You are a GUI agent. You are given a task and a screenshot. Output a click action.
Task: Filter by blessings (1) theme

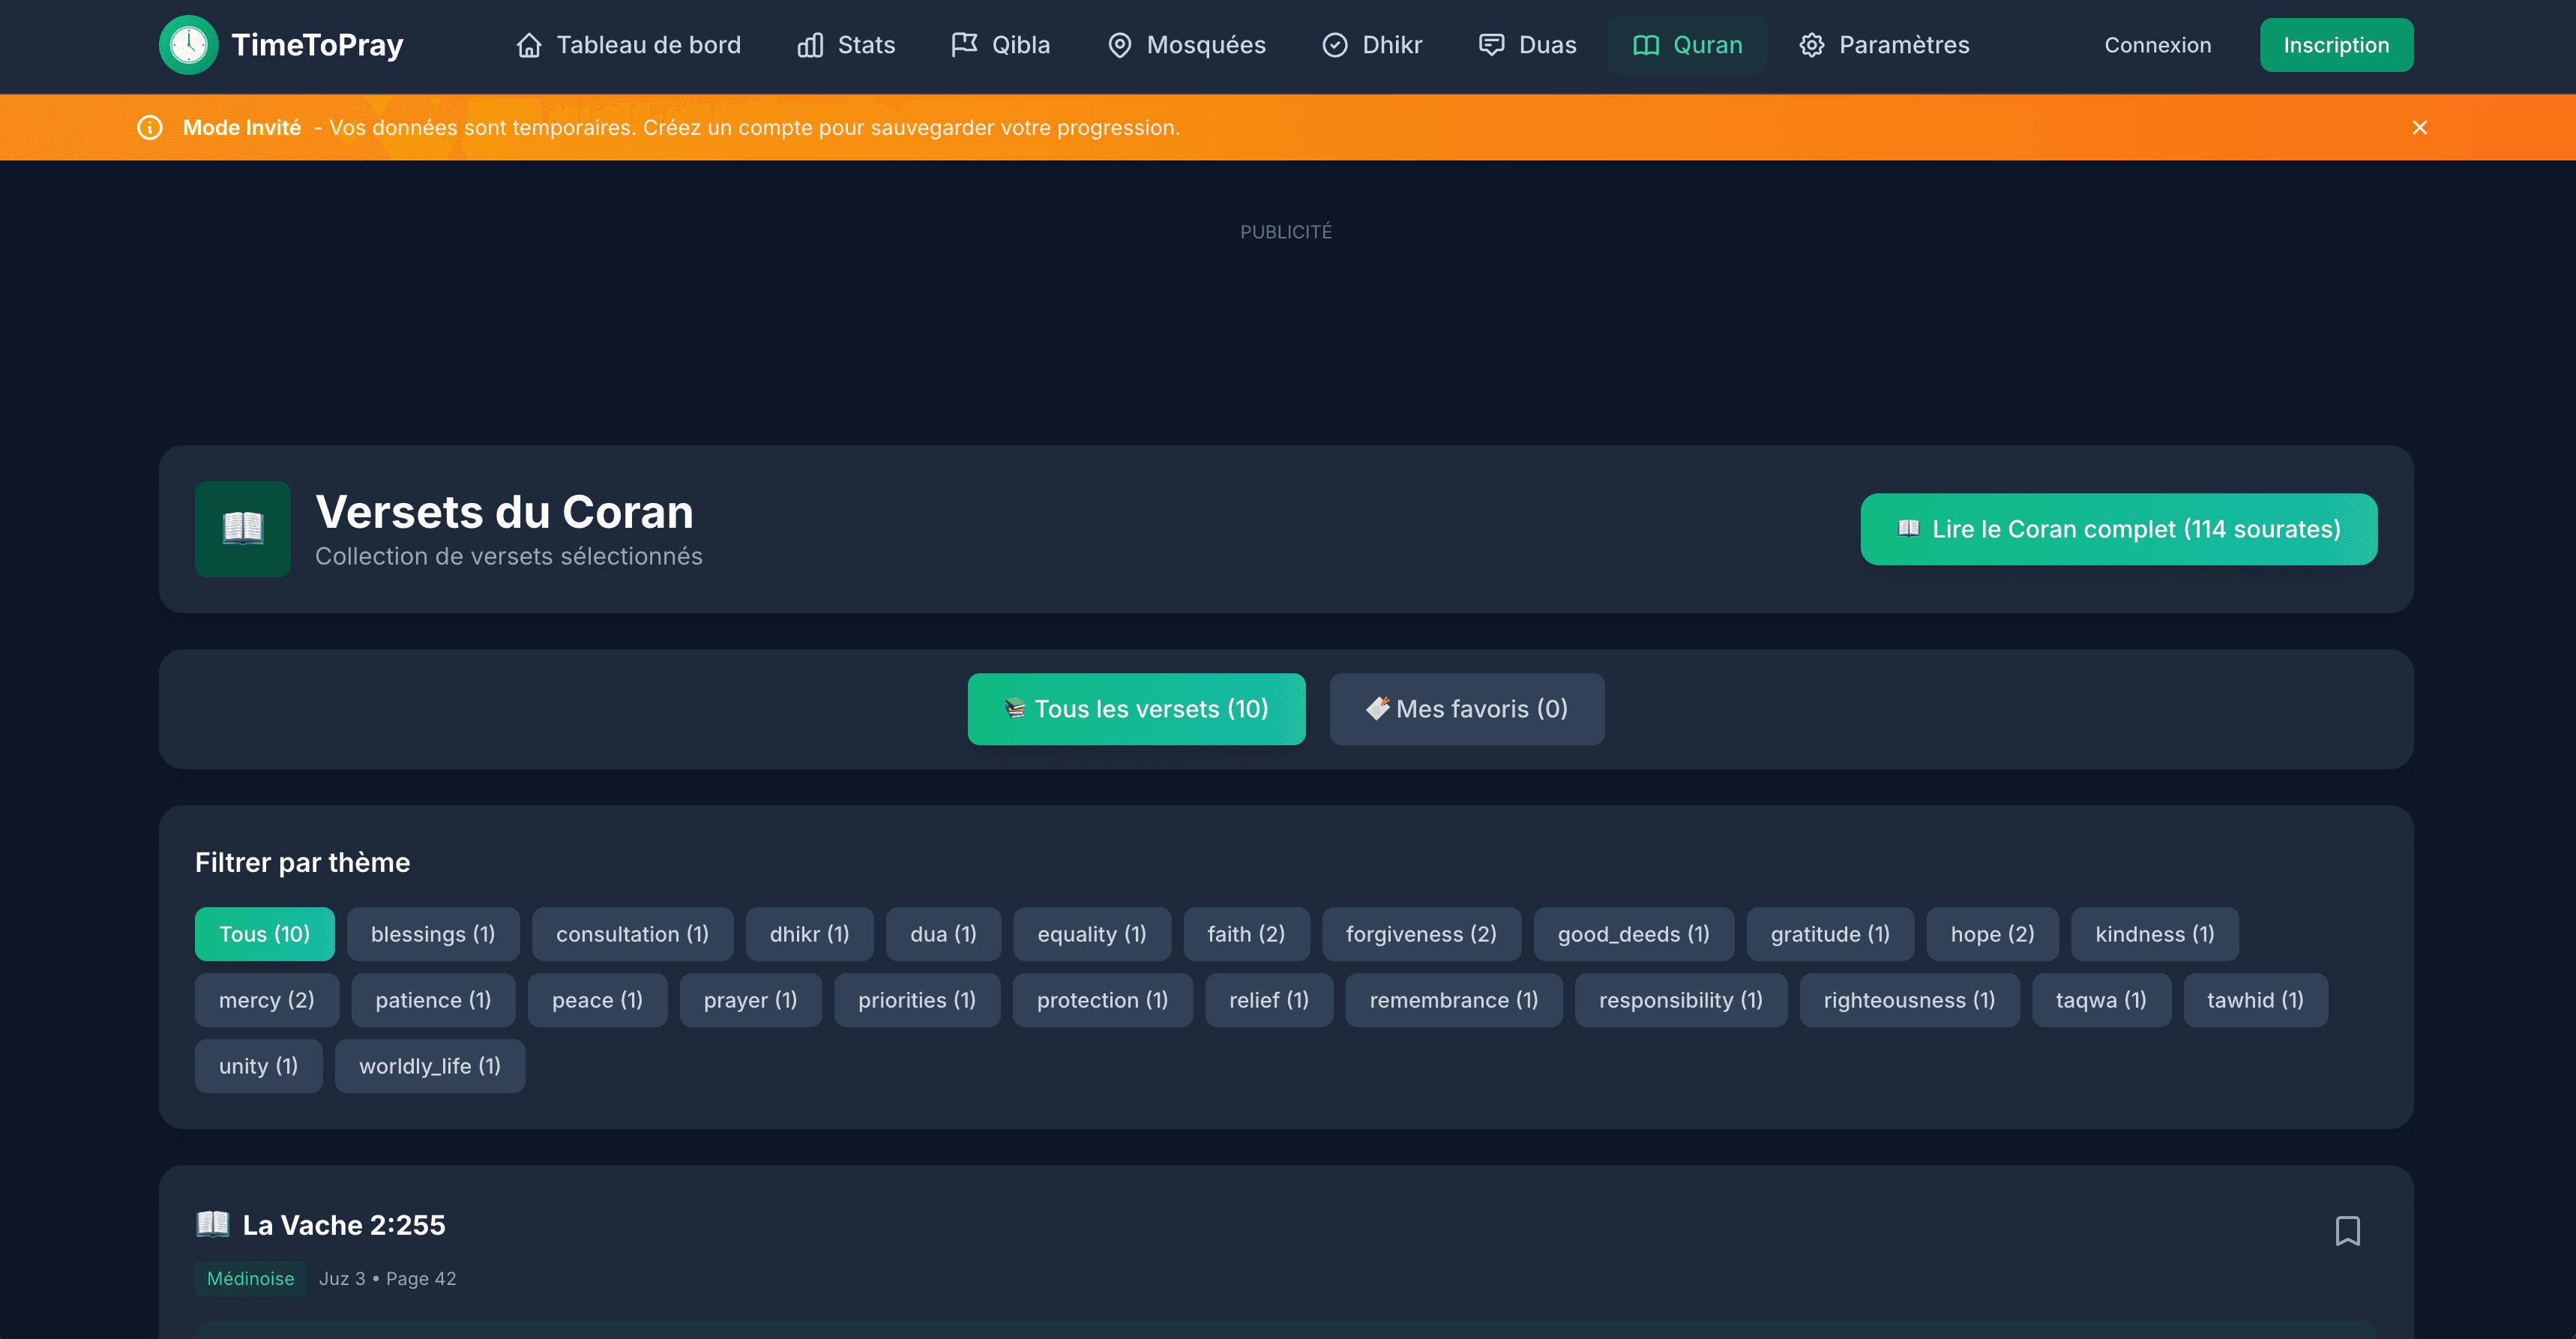(433, 934)
